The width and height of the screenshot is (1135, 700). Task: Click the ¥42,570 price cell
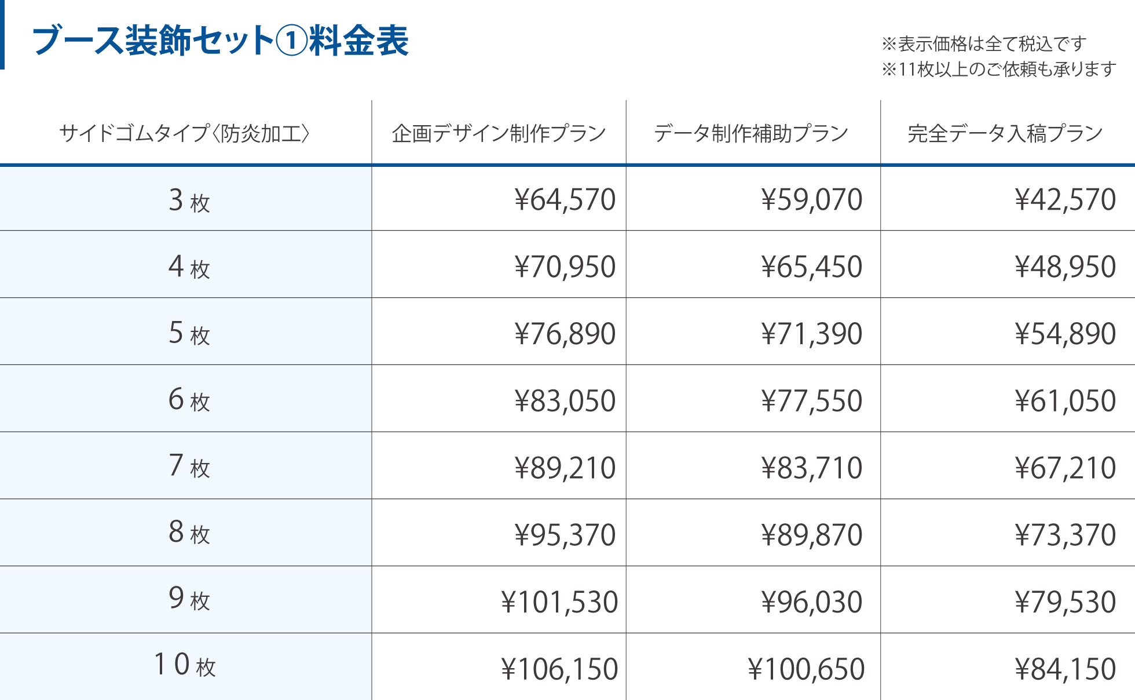coord(1065,200)
